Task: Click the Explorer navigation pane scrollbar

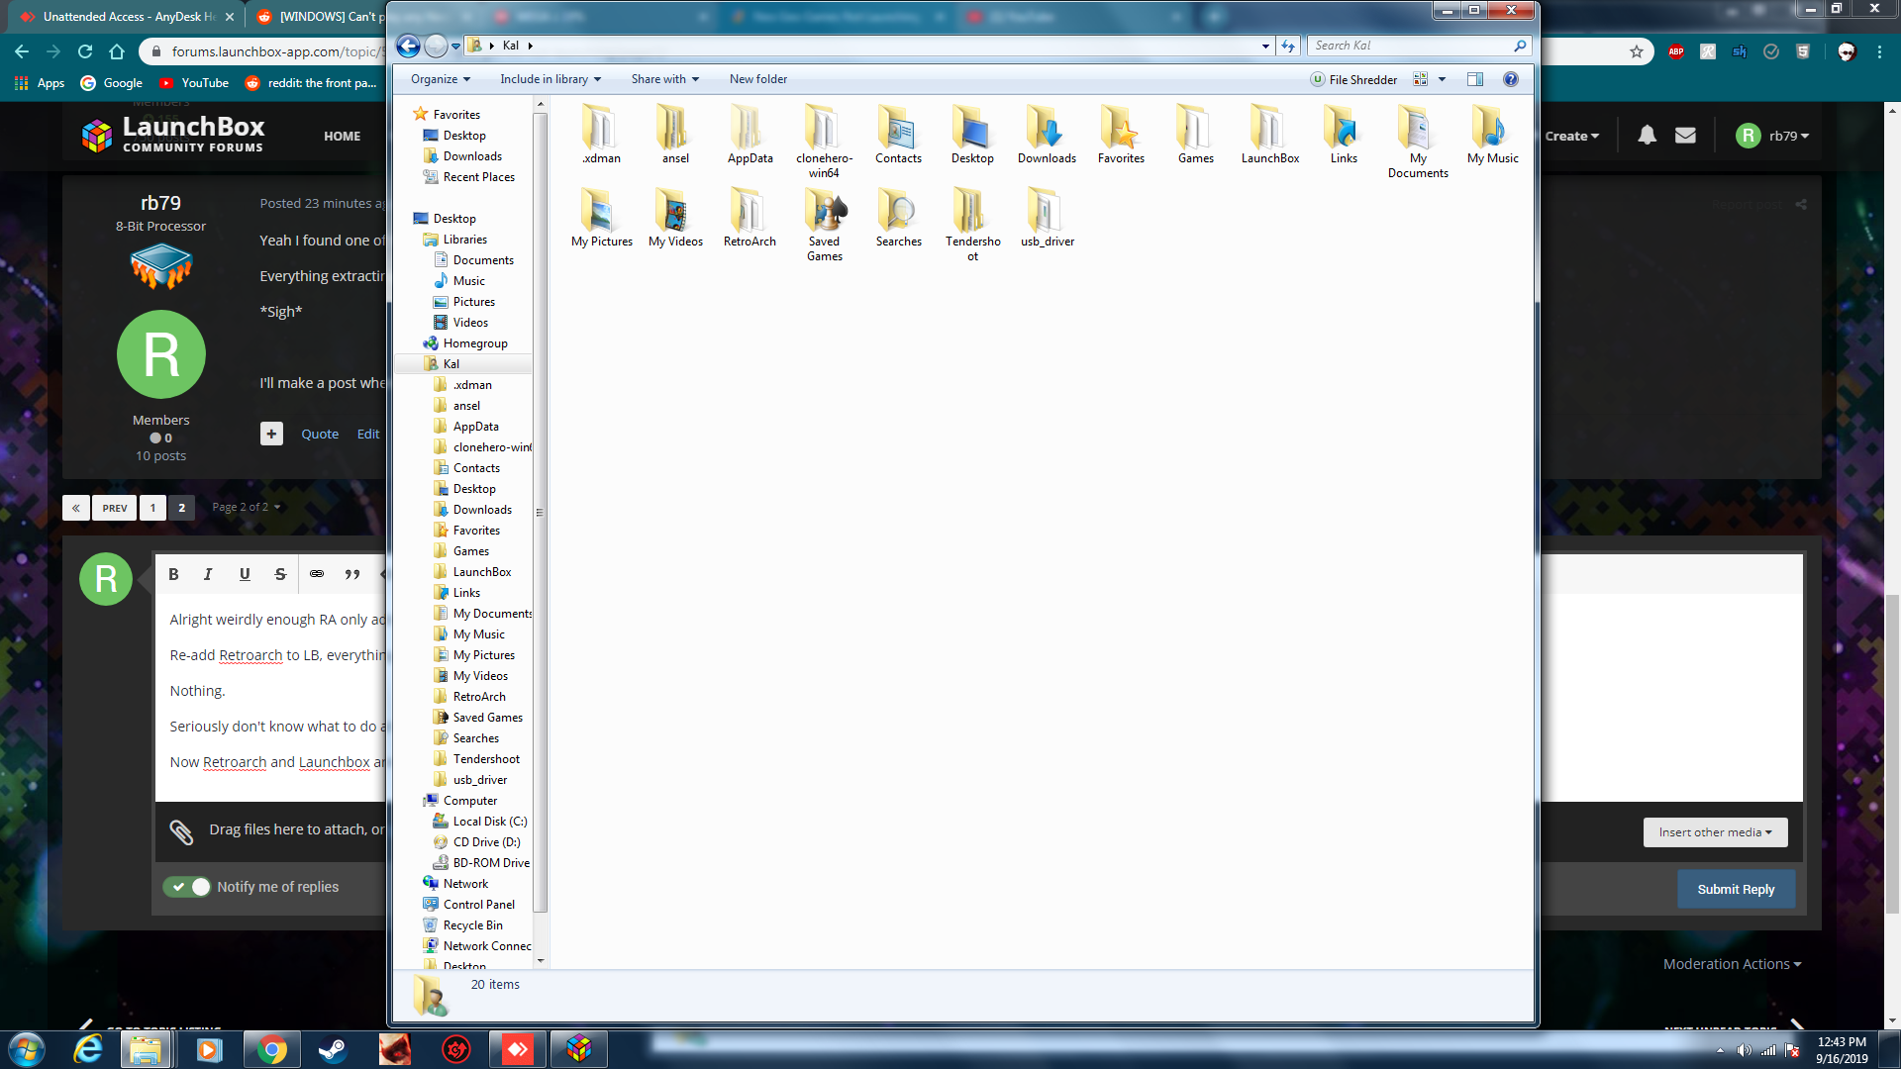Action: (x=540, y=513)
